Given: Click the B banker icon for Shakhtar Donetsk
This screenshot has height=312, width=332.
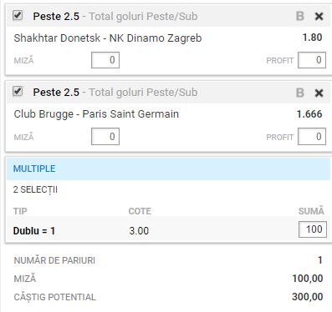Looking at the screenshot, I should point(300,16).
